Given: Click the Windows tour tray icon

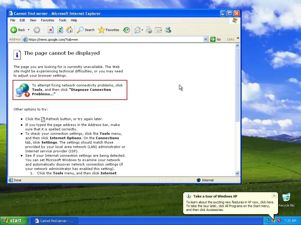Looking at the screenshot, I should coord(274,221).
